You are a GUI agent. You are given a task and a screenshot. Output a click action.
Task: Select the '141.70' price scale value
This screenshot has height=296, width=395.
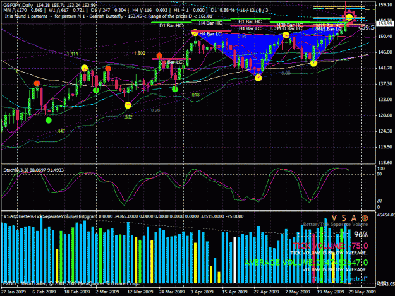tap(385, 68)
